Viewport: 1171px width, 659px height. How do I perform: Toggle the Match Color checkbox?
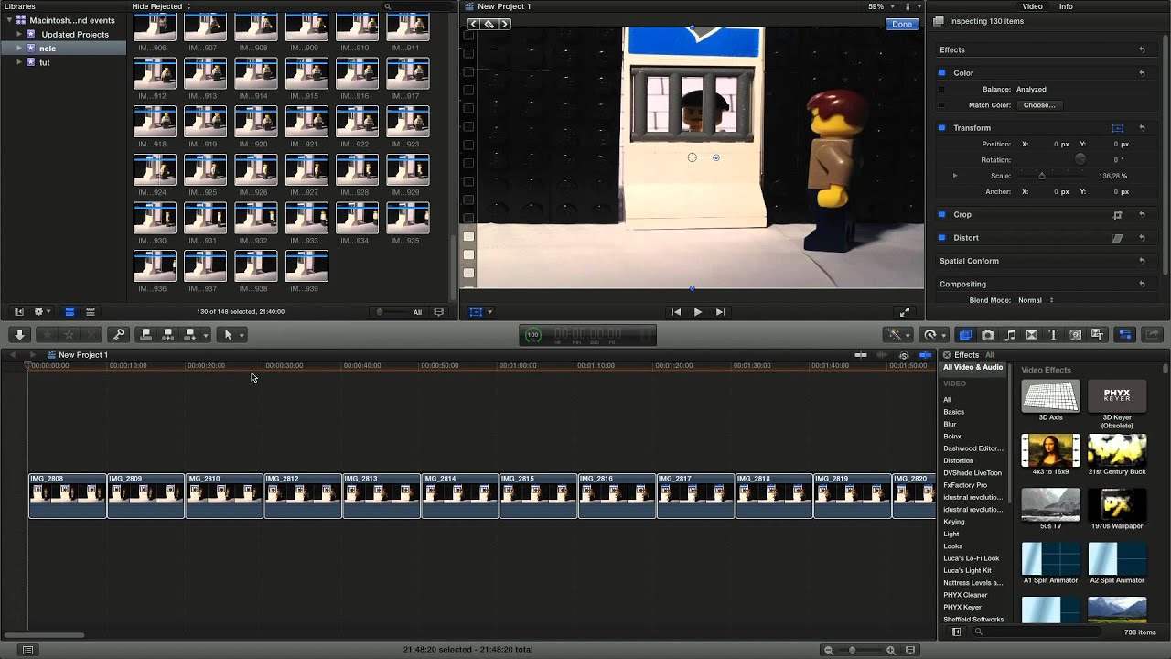pyautogui.click(x=941, y=105)
